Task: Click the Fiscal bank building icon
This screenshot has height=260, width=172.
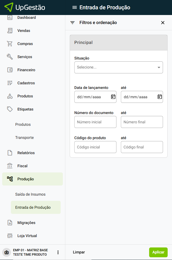Action: coord(10,166)
